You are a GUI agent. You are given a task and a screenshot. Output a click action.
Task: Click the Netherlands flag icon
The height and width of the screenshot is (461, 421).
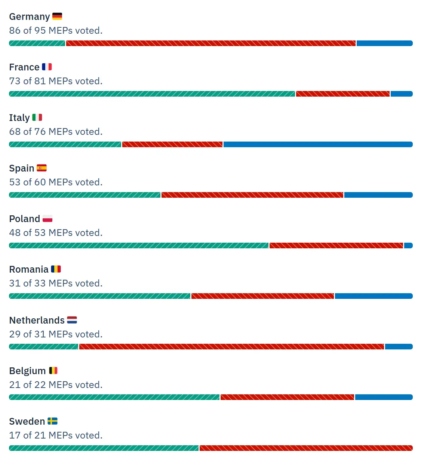[72, 320]
